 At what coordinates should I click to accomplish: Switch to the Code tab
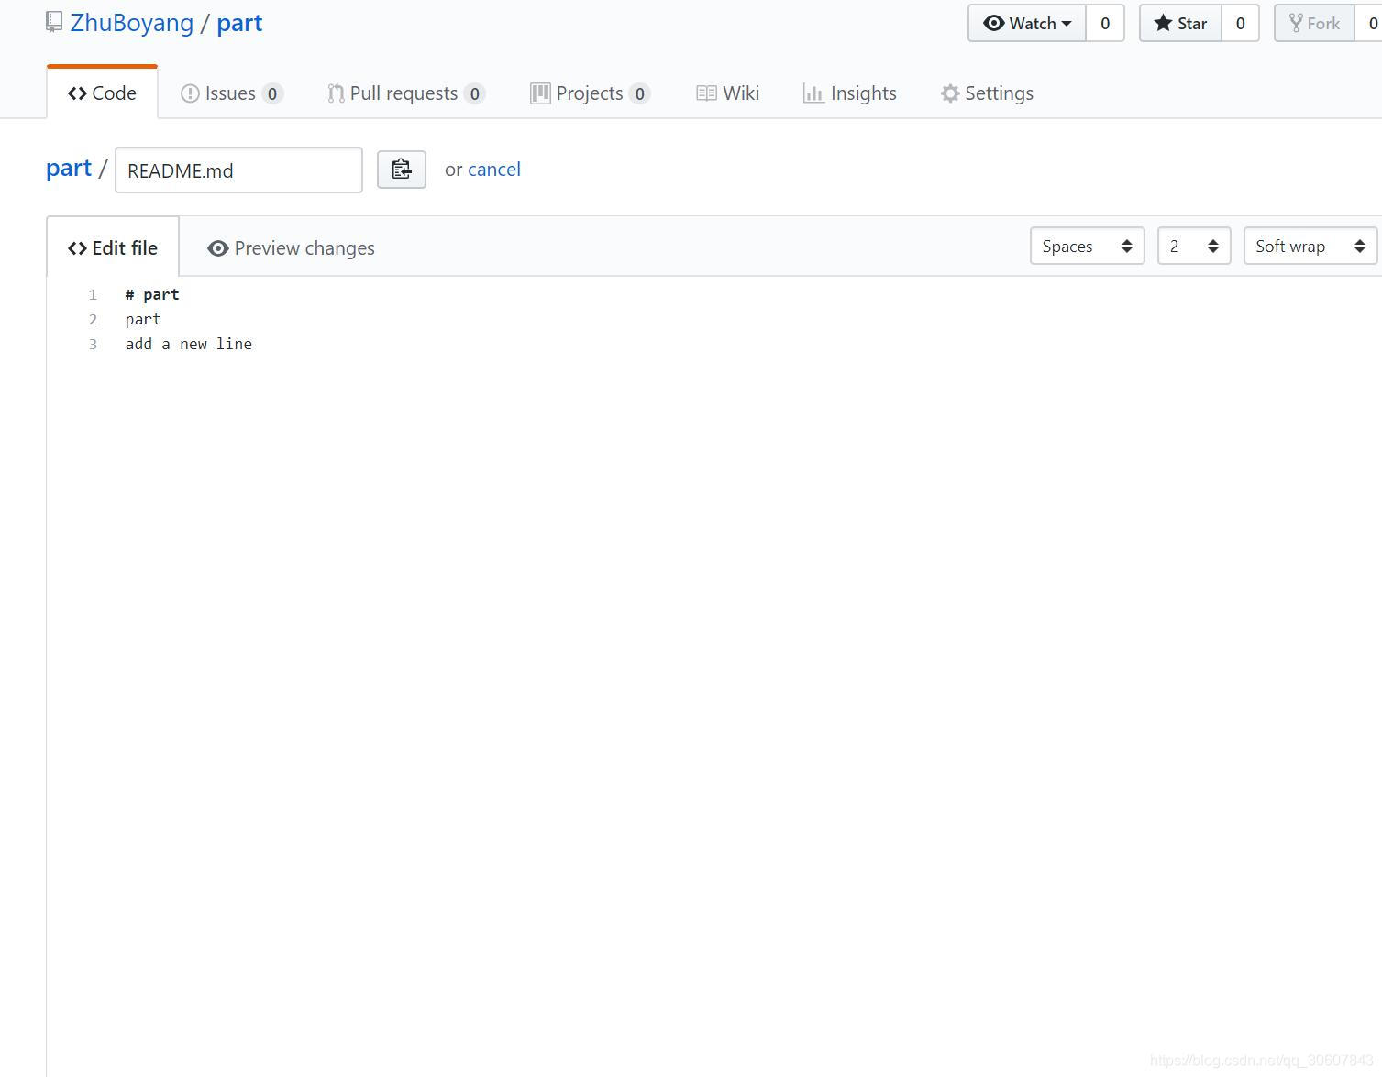(x=102, y=93)
